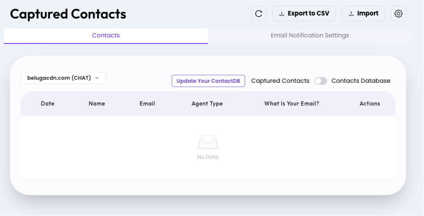The image size is (424, 216).
Task: Click the Export to CSV button
Action: tap(304, 14)
